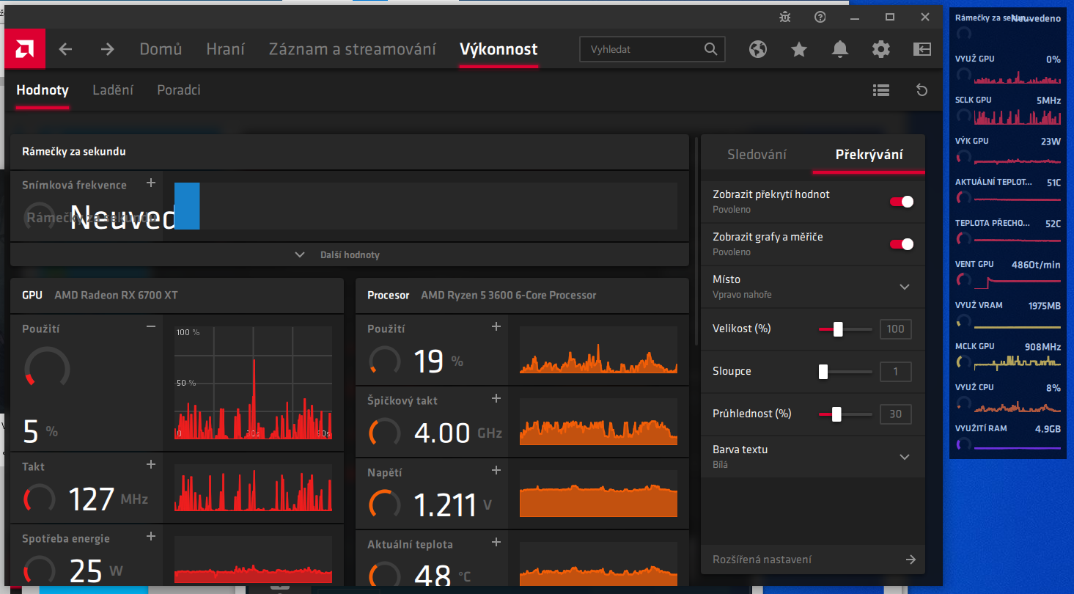
Task: Go back with the left arrow
Action: [66, 49]
